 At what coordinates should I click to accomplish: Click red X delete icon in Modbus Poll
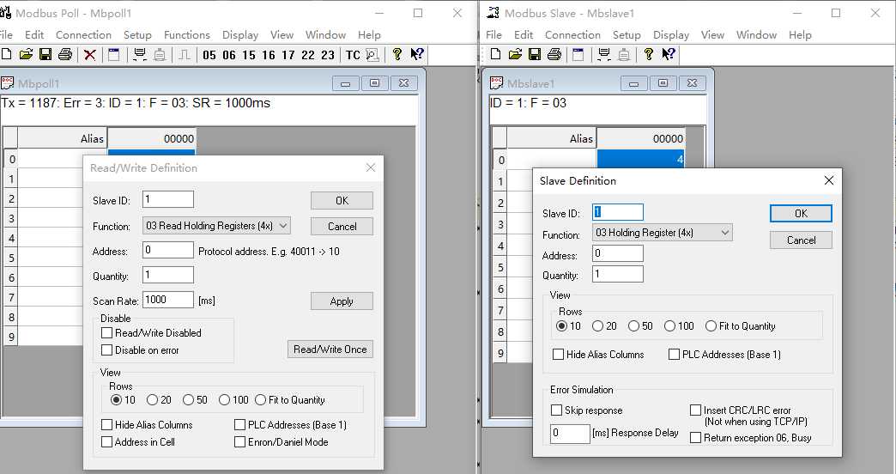pos(90,55)
